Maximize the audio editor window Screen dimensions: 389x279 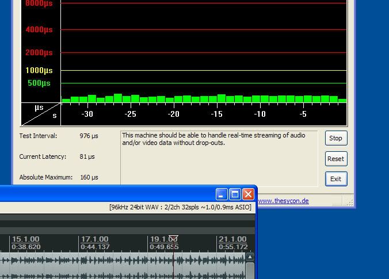[x=235, y=194]
